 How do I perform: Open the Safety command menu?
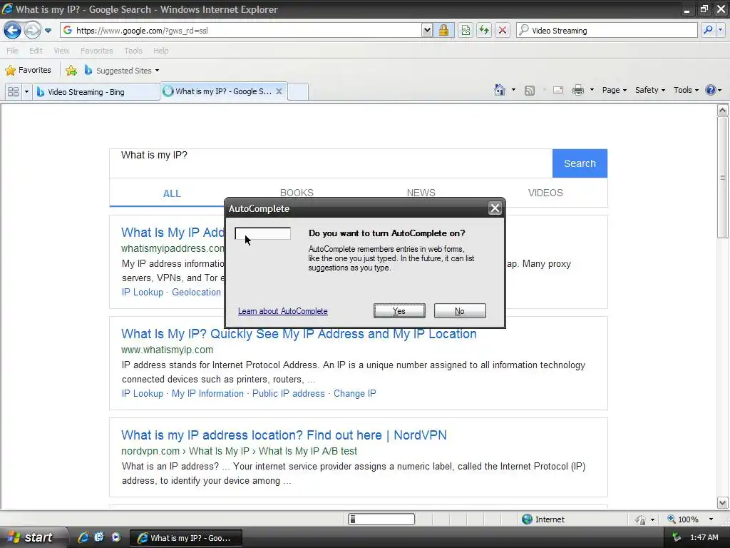pos(650,90)
